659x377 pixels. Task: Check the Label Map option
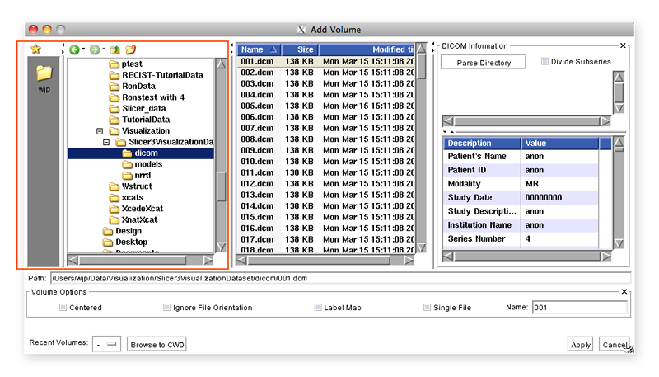coord(318,308)
